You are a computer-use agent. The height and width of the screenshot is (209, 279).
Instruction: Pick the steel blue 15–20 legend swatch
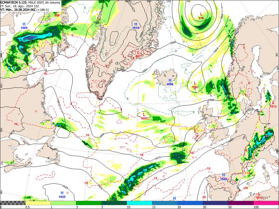[x=165, y=203]
